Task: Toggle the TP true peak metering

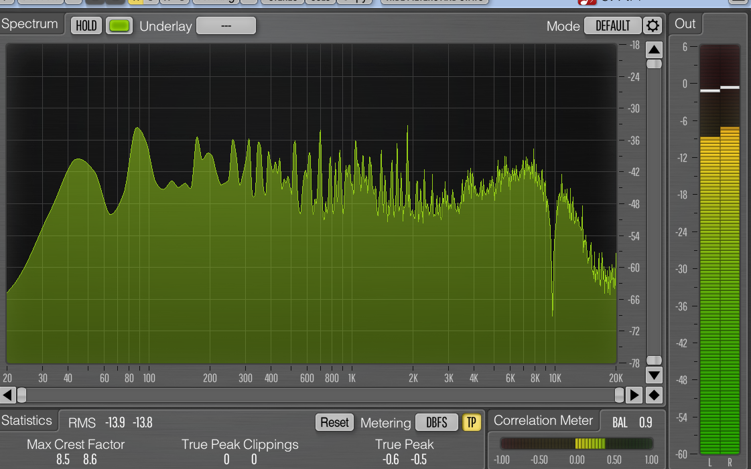Action: coord(471,423)
